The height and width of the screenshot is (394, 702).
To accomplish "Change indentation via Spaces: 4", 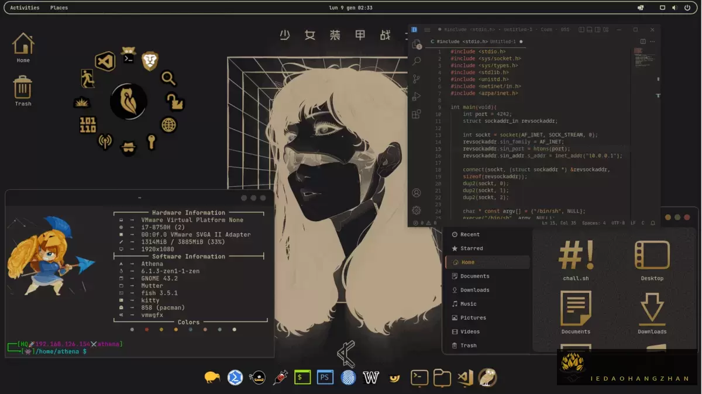I will pyautogui.click(x=594, y=223).
